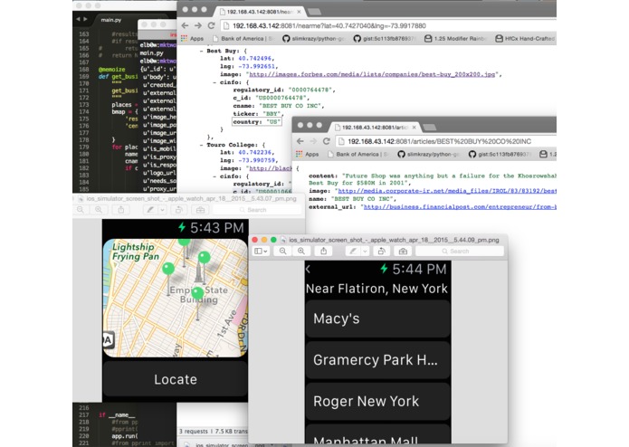Screen dimensions: 629x447
Task: Open a new tab in nearme Chrome window
Action: point(315,12)
